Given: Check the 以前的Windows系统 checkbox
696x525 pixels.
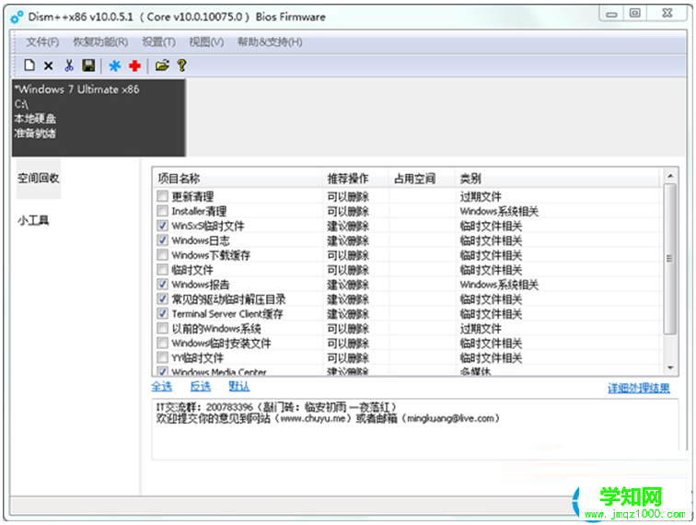Looking at the screenshot, I should 162,328.
